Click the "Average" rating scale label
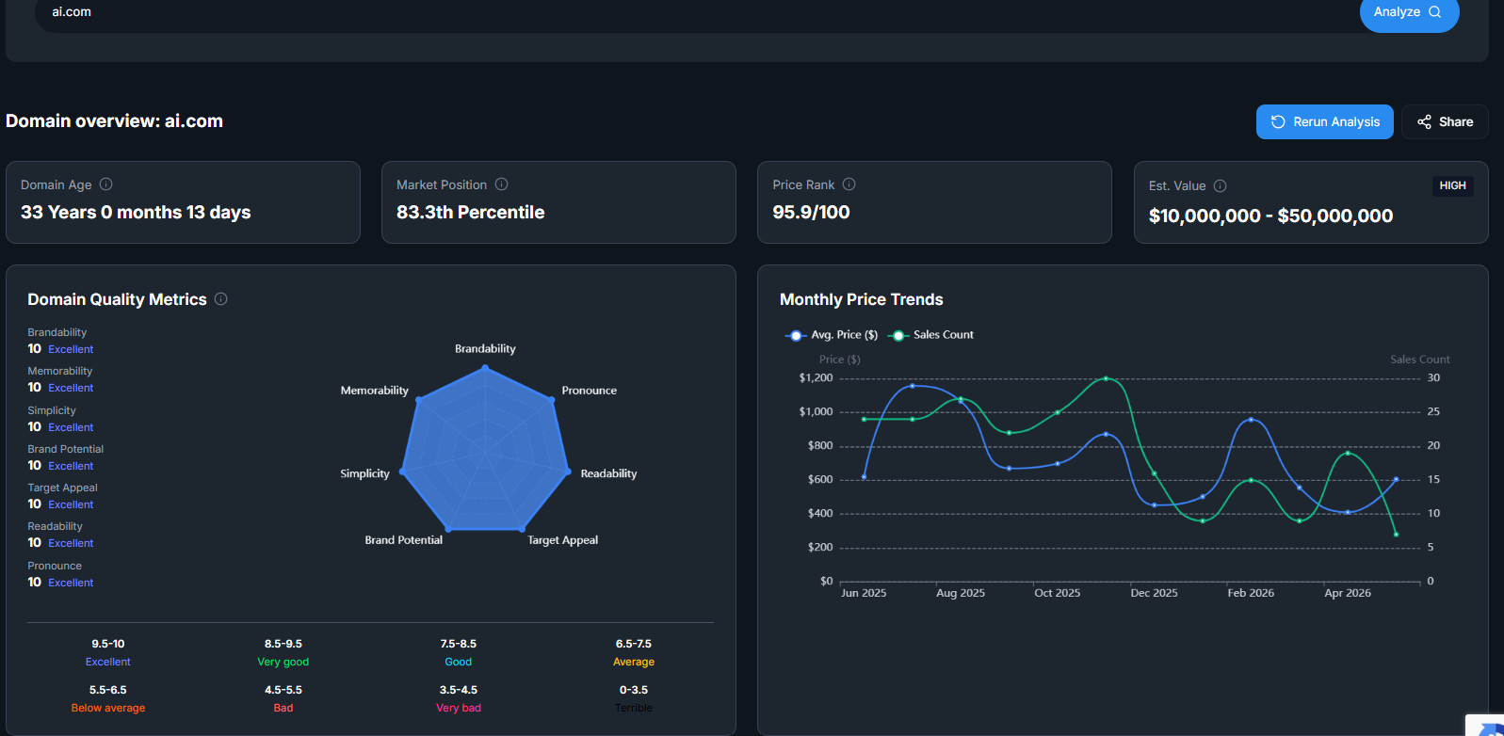Viewport: 1504px width, 736px height. tap(634, 663)
